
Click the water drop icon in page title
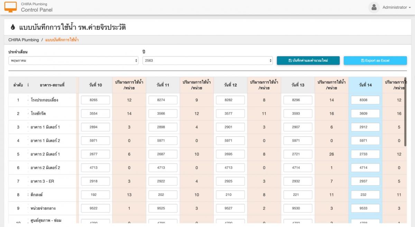pos(13,27)
